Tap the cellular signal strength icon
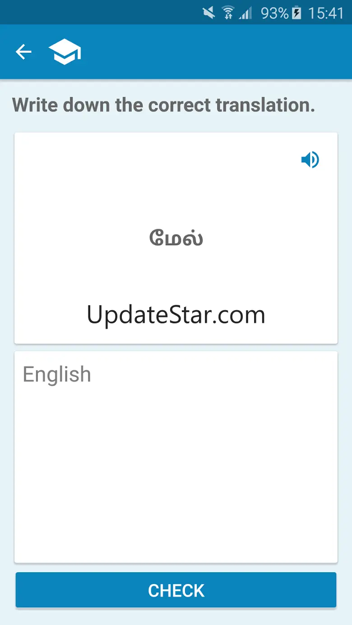 245,13
